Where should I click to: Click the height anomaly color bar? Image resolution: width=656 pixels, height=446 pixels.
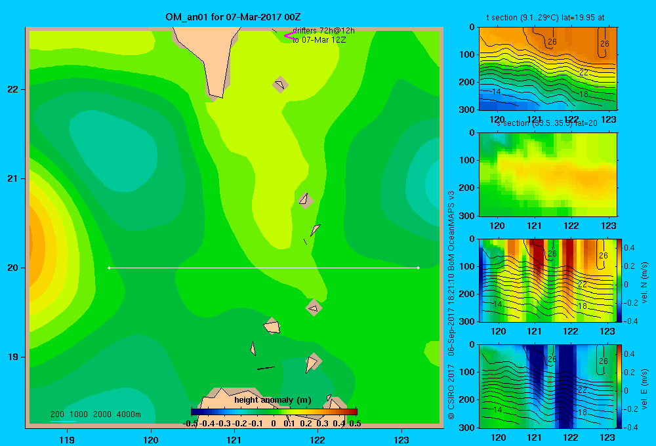click(x=274, y=412)
